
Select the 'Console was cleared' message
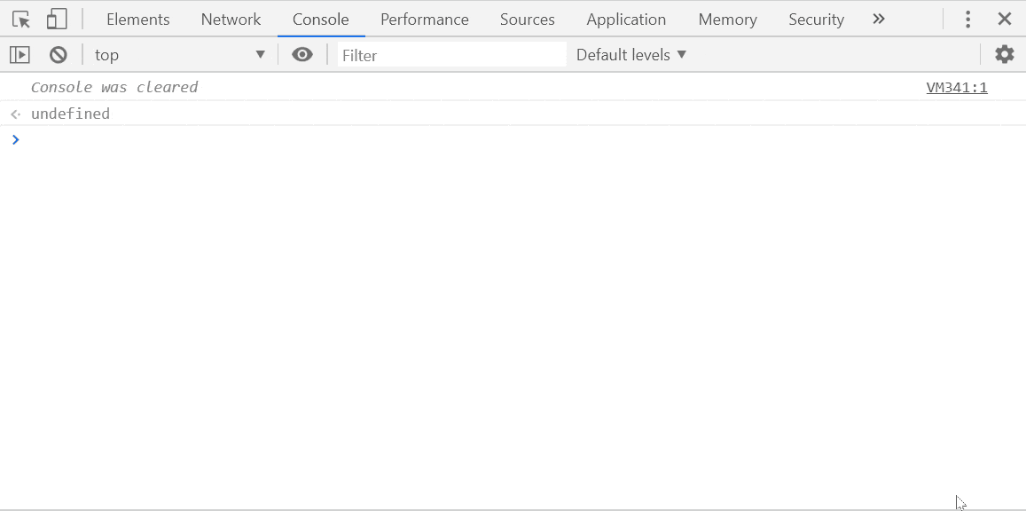pos(114,87)
